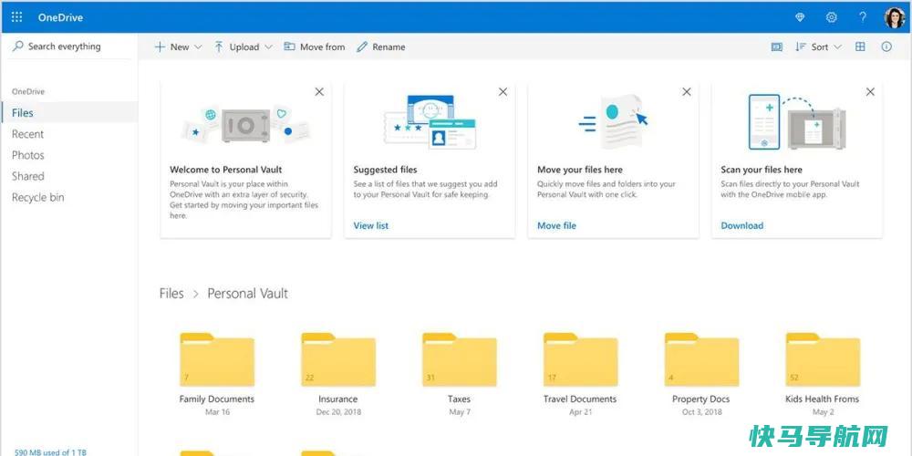Click the Dec 20, 2018 date text

[338, 412]
